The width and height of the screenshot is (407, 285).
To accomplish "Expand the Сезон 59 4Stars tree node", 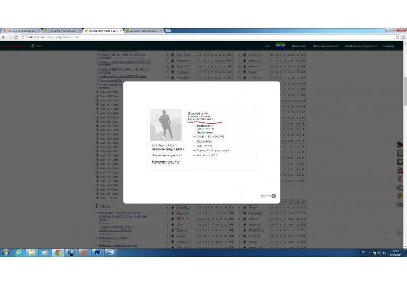I will coord(97,109).
